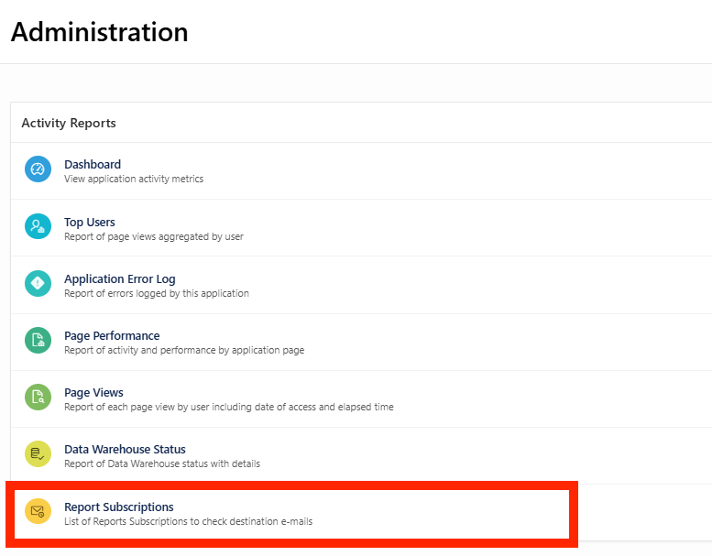Viewport: 712px width, 556px height.
Task: Click the 'View application activity metrics' description
Action: [x=134, y=180]
